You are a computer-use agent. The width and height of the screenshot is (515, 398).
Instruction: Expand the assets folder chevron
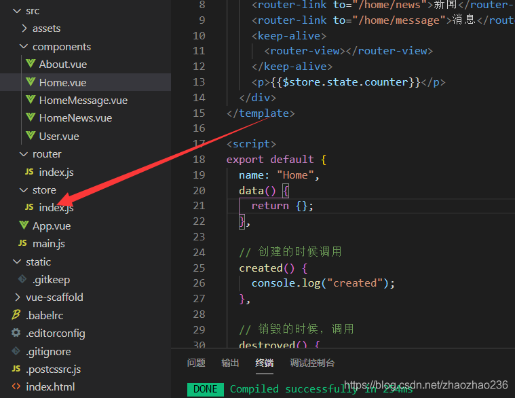[x=24, y=29]
